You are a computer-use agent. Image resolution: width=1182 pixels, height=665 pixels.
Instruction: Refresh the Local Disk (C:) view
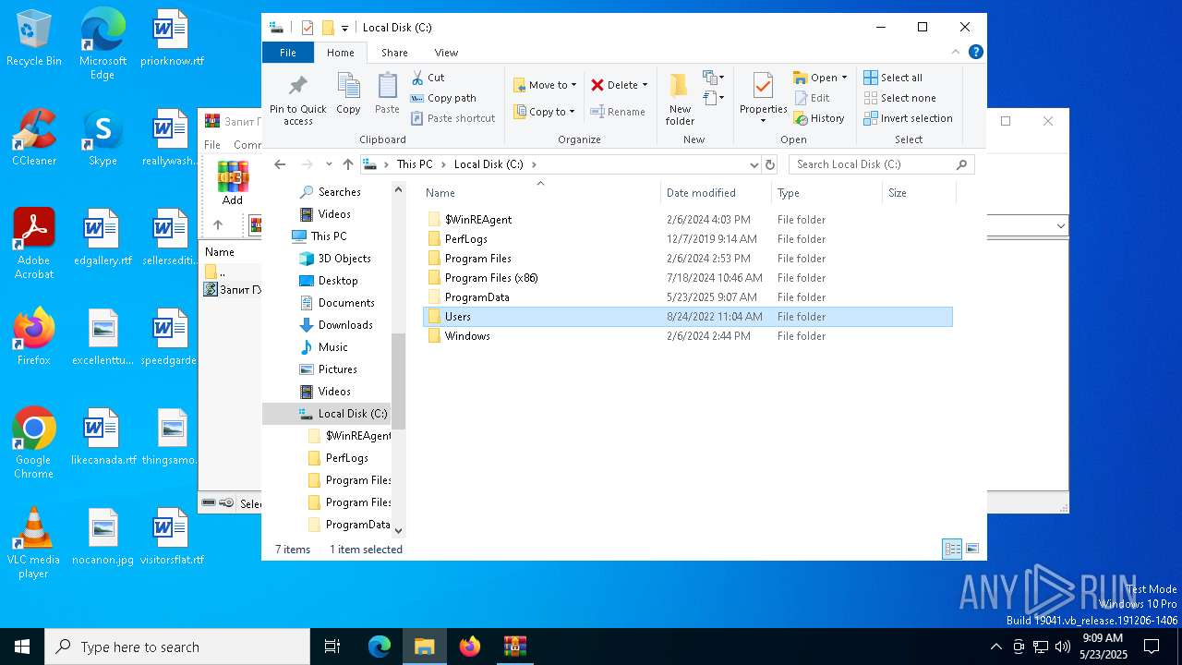[x=770, y=164]
